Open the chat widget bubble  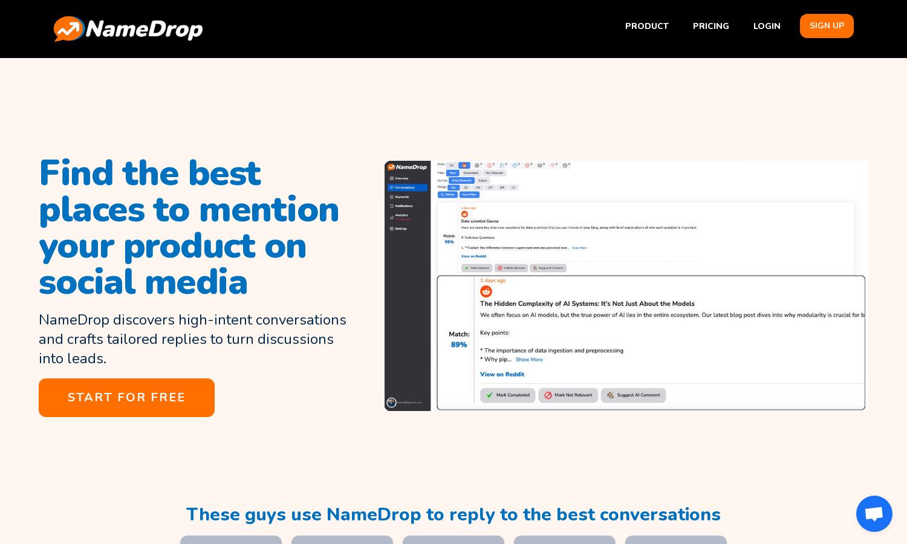(x=874, y=514)
